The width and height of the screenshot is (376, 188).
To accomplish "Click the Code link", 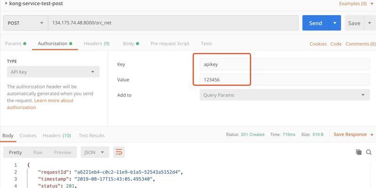I will pyautogui.click(x=336, y=44).
